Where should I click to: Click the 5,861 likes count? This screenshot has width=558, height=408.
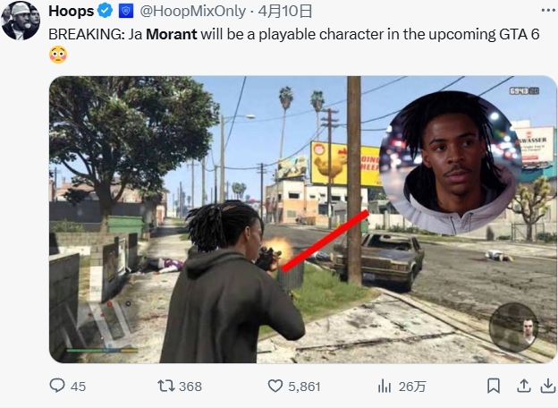304,387
